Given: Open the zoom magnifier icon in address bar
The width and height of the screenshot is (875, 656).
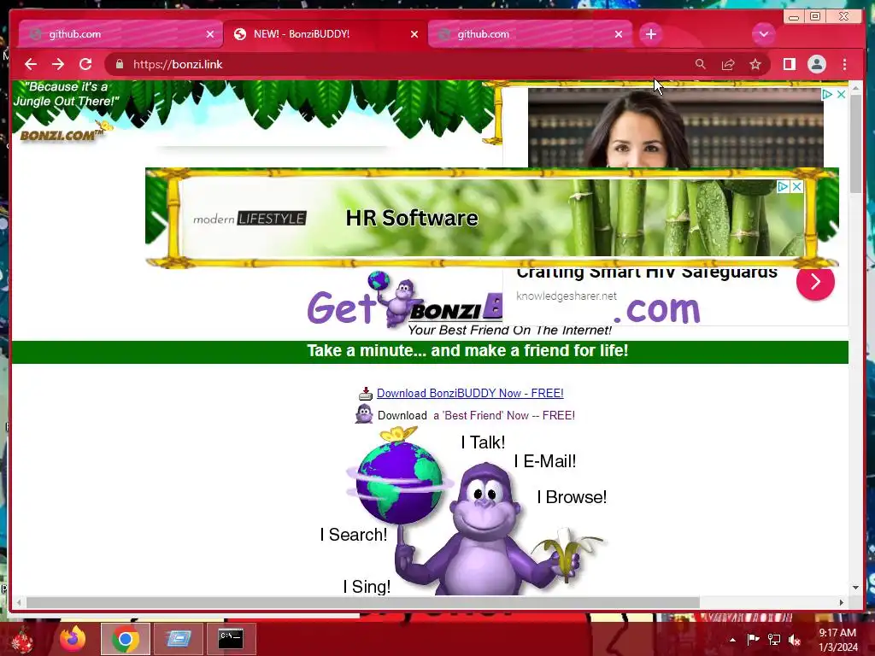Looking at the screenshot, I should coord(701,64).
